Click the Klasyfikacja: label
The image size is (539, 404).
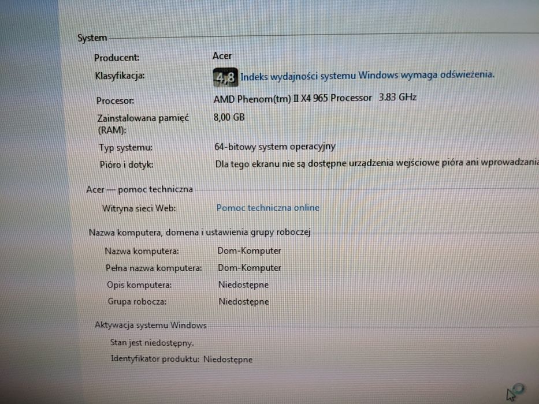120,76
